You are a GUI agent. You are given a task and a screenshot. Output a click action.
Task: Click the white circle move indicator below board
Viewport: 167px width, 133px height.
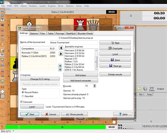[114, 122]
